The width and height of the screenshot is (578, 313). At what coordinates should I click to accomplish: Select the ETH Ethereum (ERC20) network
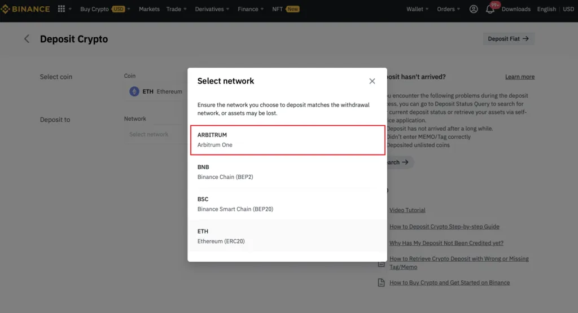click(287, 236)
